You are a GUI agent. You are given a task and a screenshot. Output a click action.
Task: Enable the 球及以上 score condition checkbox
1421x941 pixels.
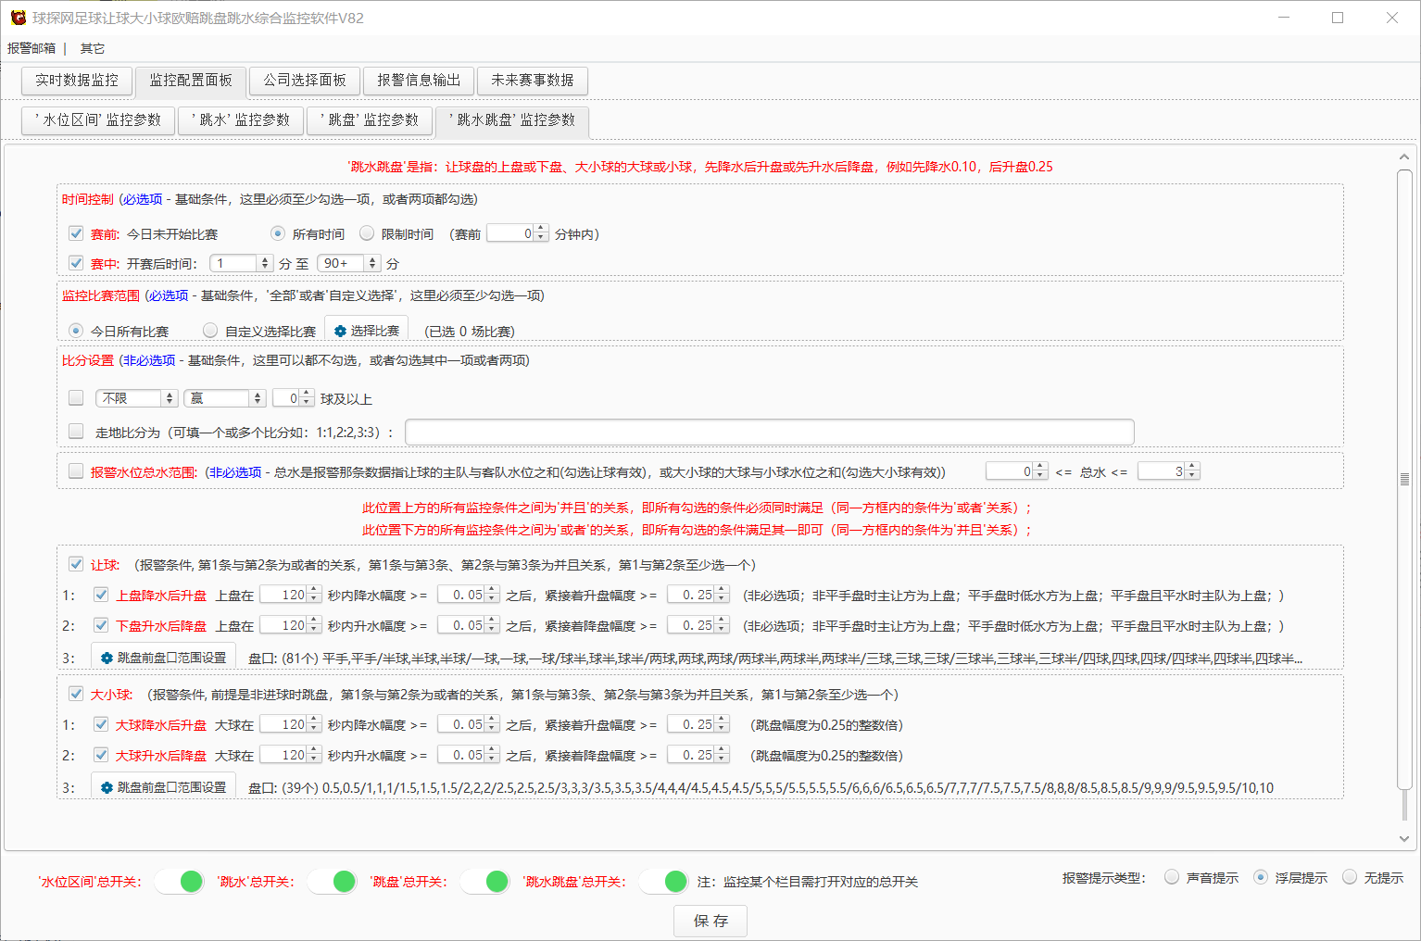pos(76,397)
